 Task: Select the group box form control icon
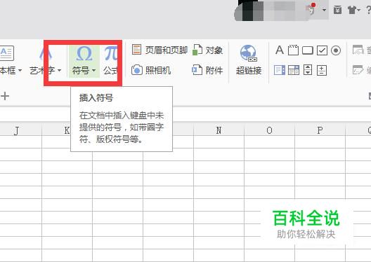pos(293,50)
